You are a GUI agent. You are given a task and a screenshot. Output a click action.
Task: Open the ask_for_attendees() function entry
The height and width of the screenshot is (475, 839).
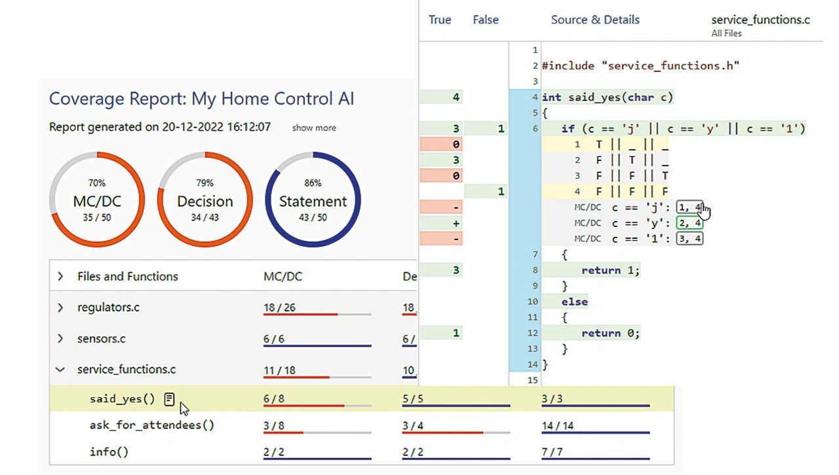151,425
